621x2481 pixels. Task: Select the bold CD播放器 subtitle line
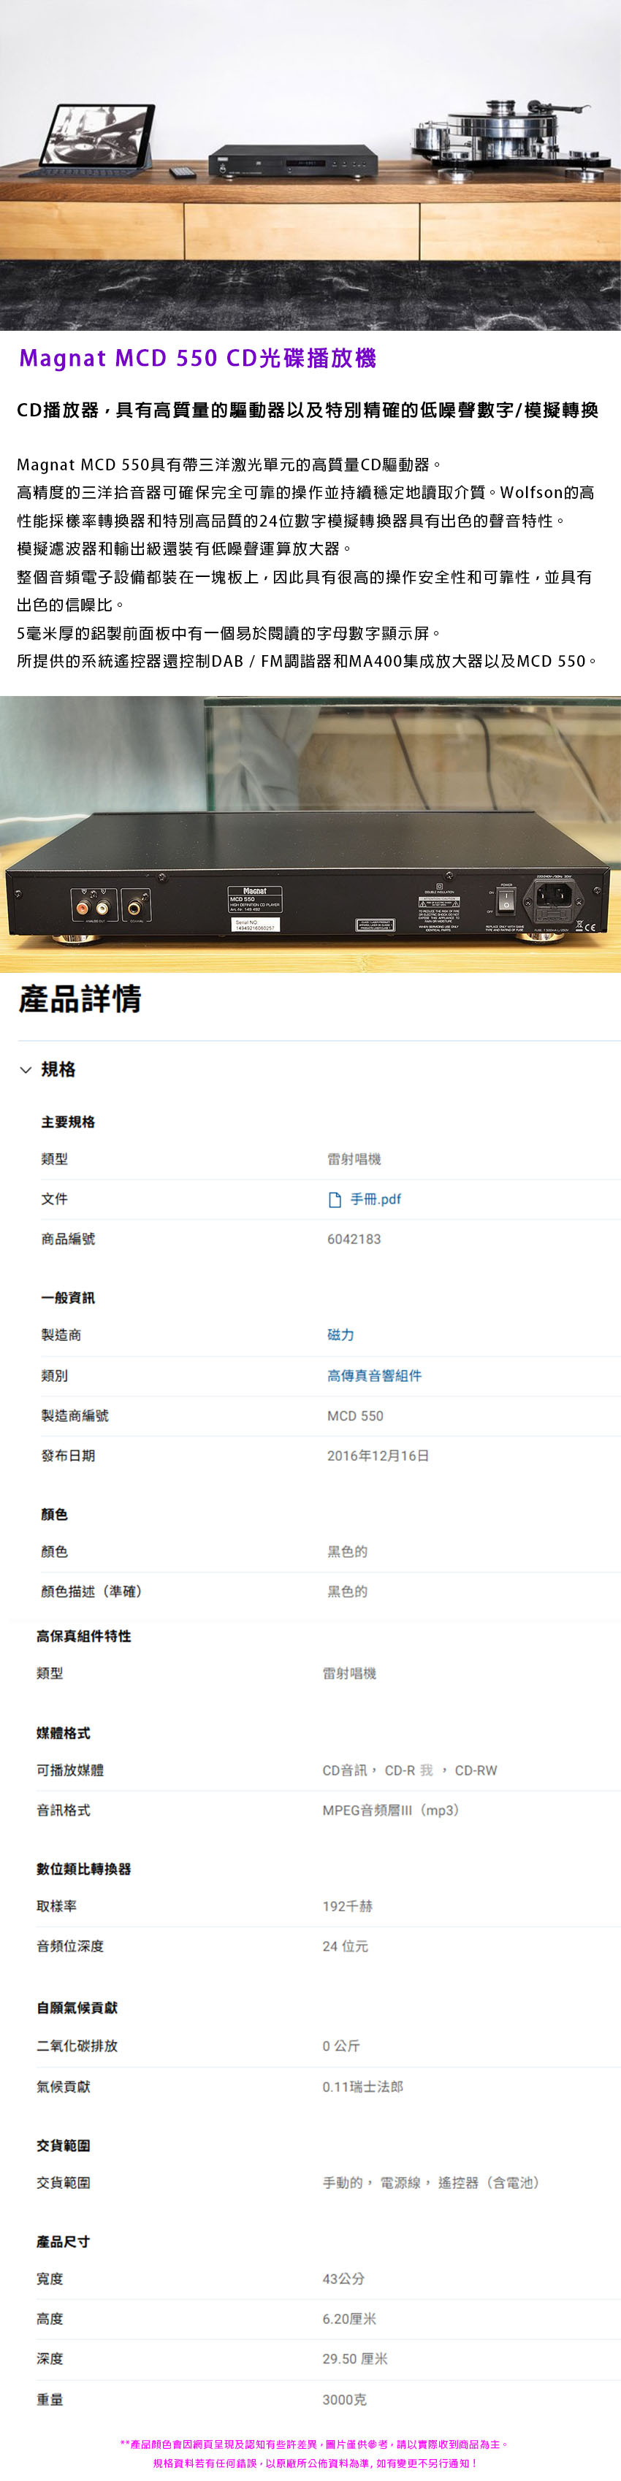[x=308, y=410]
